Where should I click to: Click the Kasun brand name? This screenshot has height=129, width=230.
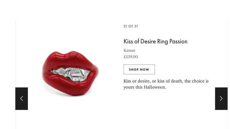[x=129, y=50]
